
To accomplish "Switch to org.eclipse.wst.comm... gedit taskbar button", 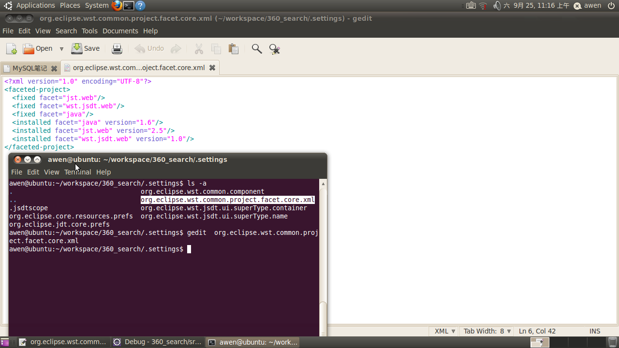I will (62, 342).
